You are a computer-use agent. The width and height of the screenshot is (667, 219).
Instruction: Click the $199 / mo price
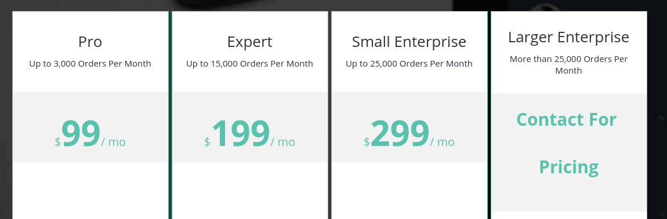coord(250,134)
